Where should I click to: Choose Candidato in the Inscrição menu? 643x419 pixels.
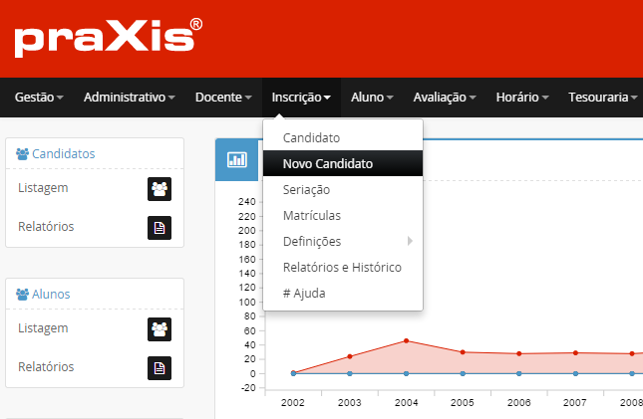311,137
